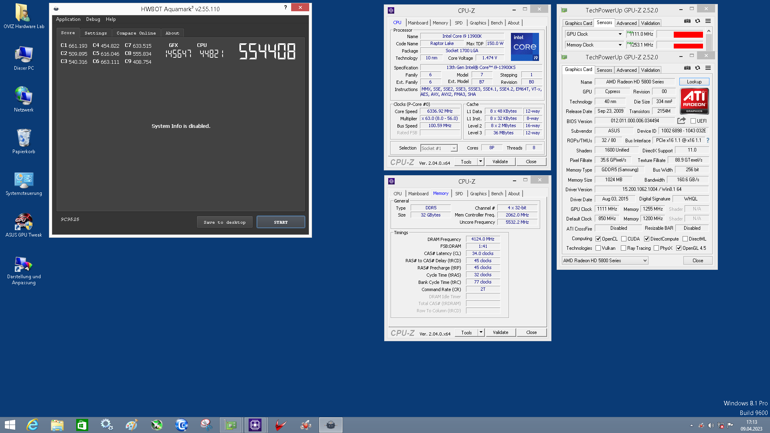
Task: Click the camera icon in GPU-Z Graphics Card window
Action: (x=687, y=68)
